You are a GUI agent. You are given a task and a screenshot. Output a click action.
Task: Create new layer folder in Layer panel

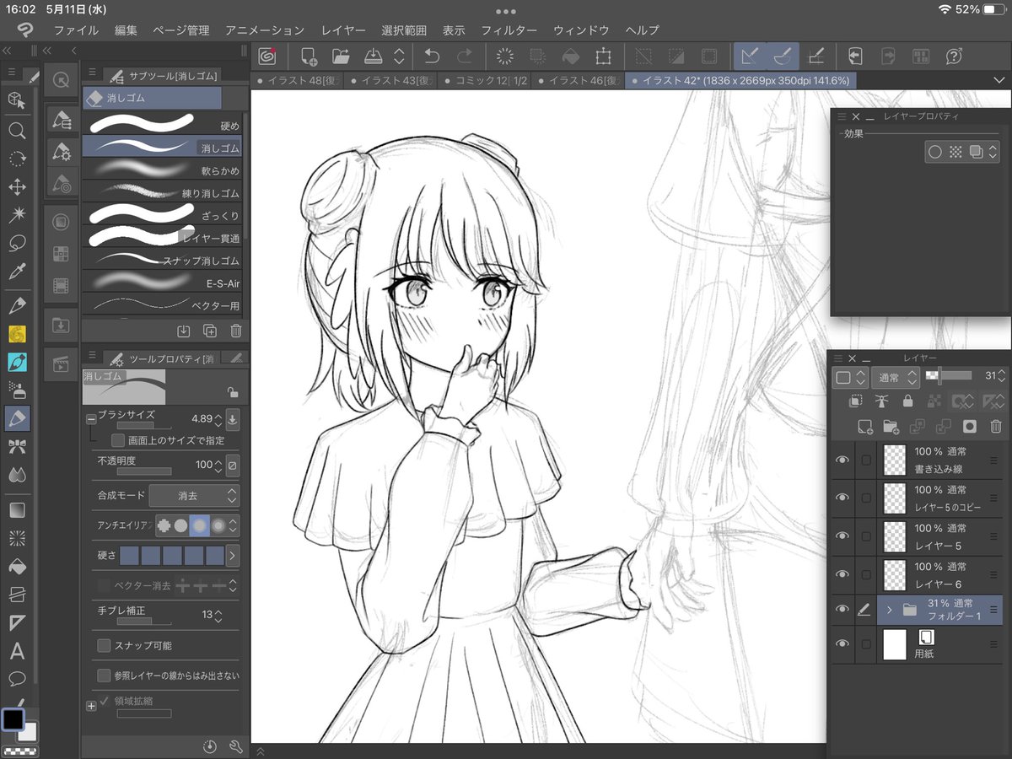tap(891, 427)
